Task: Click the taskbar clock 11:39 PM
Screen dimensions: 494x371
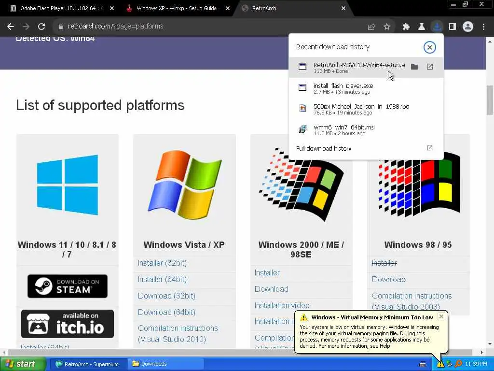Action: [476, 364]
